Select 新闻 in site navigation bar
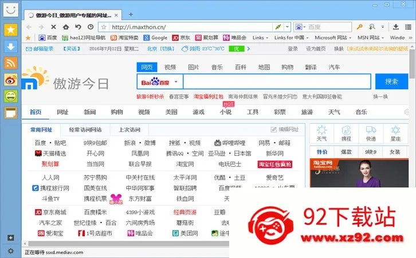The image size is (416, 258). point(89,112)
